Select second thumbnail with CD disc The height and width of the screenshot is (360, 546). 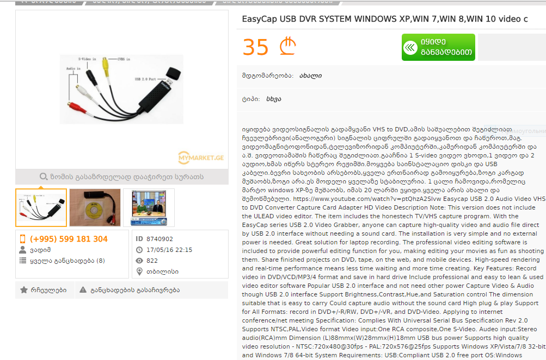[x=95, y=207]
